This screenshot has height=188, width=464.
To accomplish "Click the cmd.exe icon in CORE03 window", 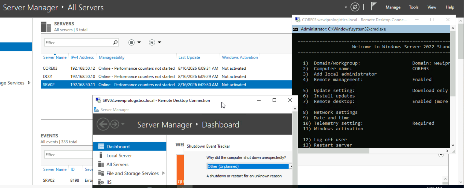I will 296,29.
